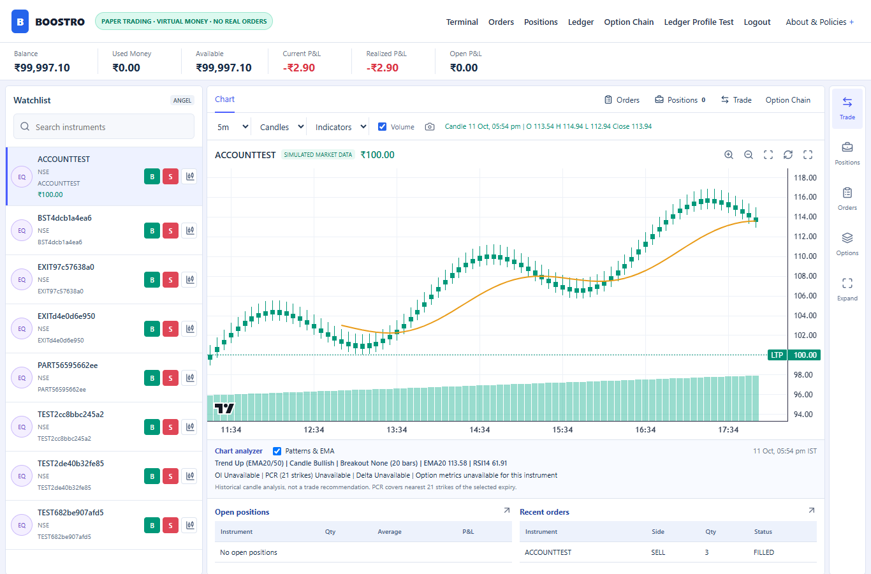Open Orders from the right sidebar
The image size is (871, 574).
(x=847, y=199)
